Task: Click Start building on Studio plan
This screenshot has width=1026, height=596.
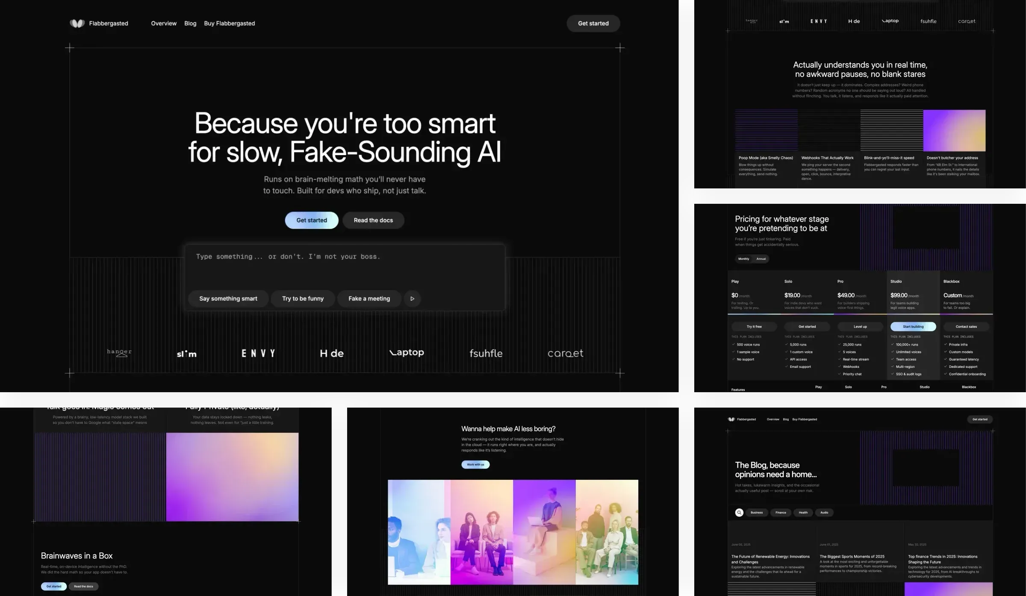Action: pos(913,327)
